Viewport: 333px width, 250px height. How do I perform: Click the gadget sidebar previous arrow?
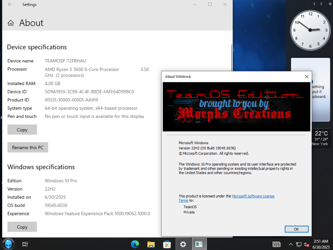(x=314, y=4)
